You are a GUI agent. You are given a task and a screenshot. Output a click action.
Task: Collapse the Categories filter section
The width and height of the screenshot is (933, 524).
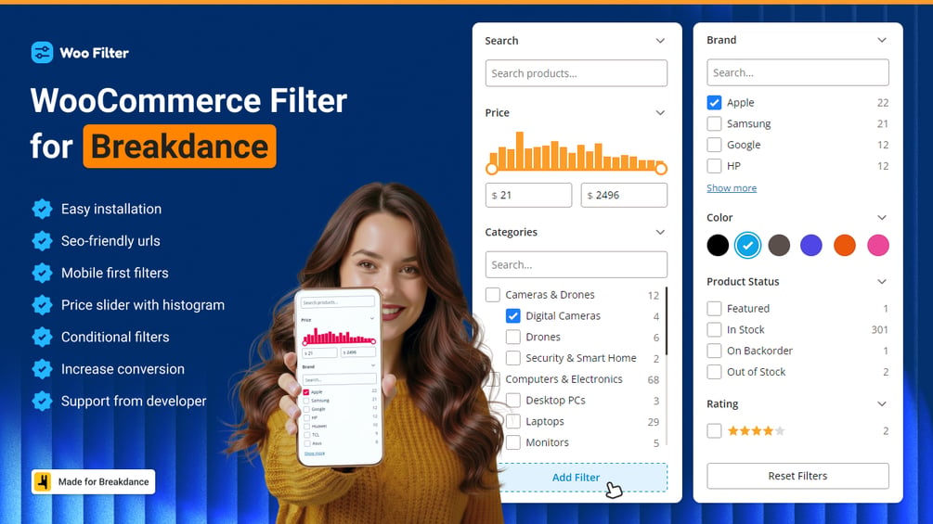point(660,232)
